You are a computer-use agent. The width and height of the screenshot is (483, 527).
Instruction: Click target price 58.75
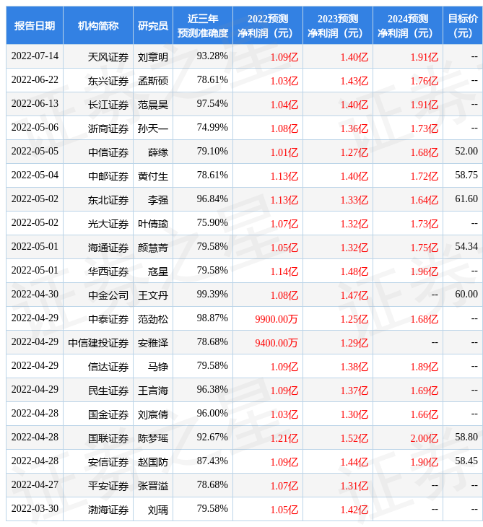(x=466, y=175)
